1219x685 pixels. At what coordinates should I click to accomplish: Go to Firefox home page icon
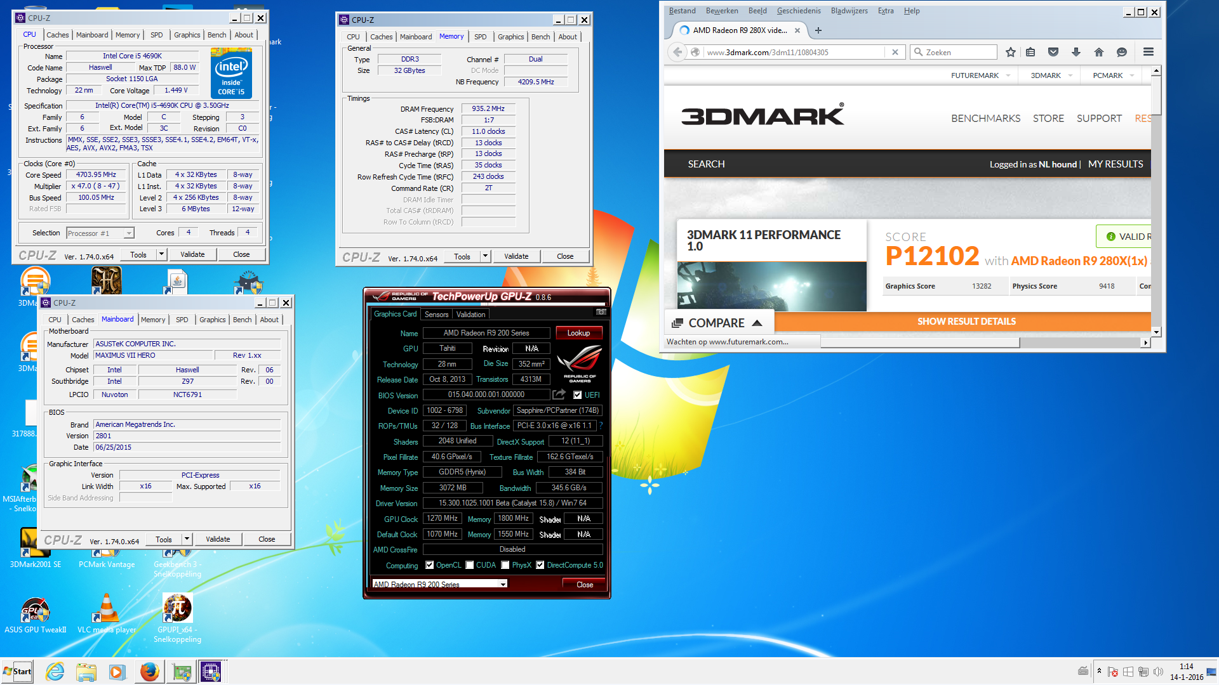(x=1099, y=52)
